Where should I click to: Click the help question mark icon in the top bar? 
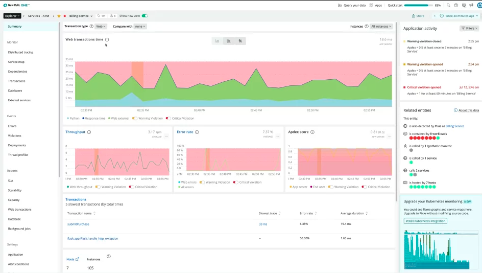pyautogui.click(x=456, y=5)
